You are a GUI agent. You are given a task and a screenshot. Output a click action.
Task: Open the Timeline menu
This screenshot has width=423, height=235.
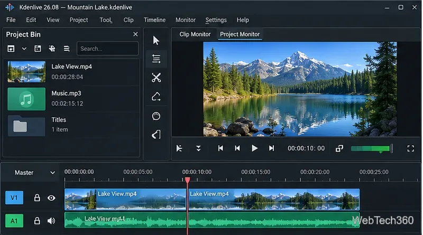[x=154, y=20]
